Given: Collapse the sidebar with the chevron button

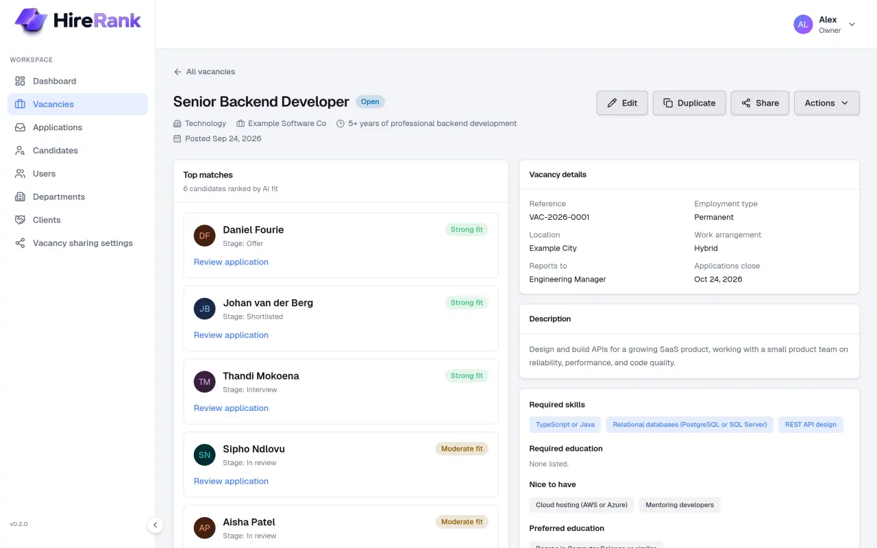Looking at the screenshot, I should 156,525.
